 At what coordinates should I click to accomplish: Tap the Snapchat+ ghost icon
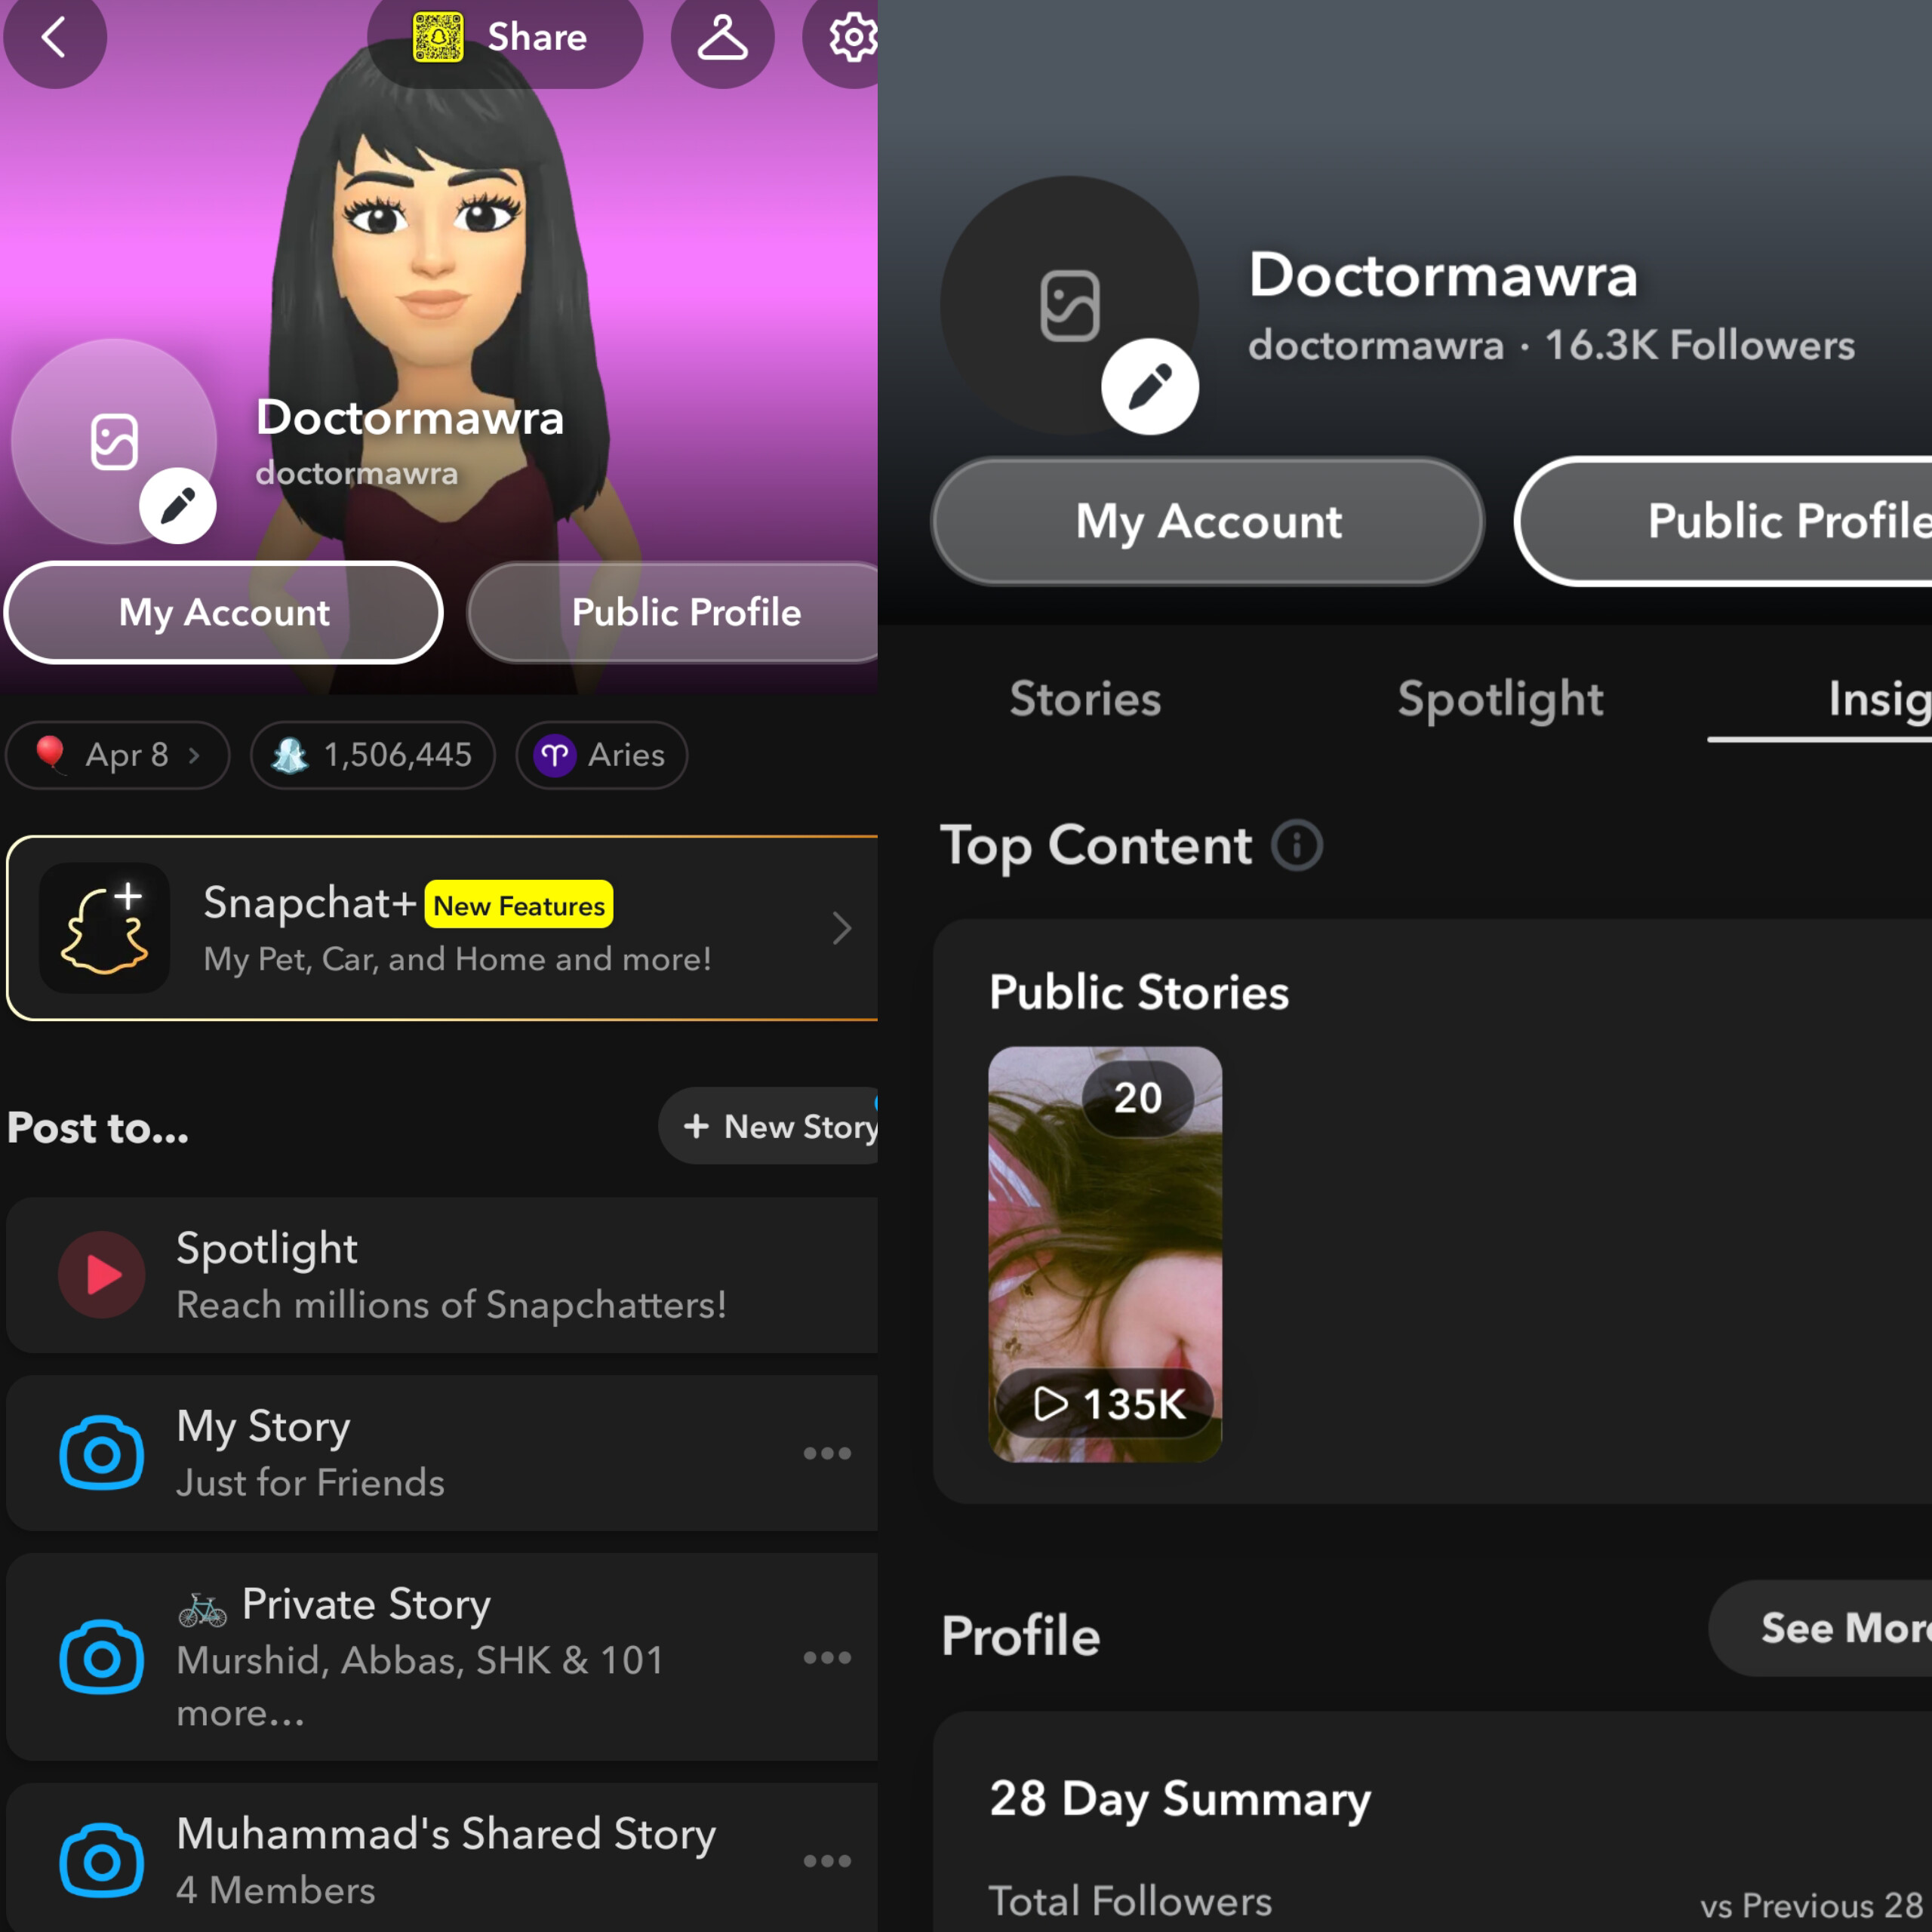(x=104, y=928)
